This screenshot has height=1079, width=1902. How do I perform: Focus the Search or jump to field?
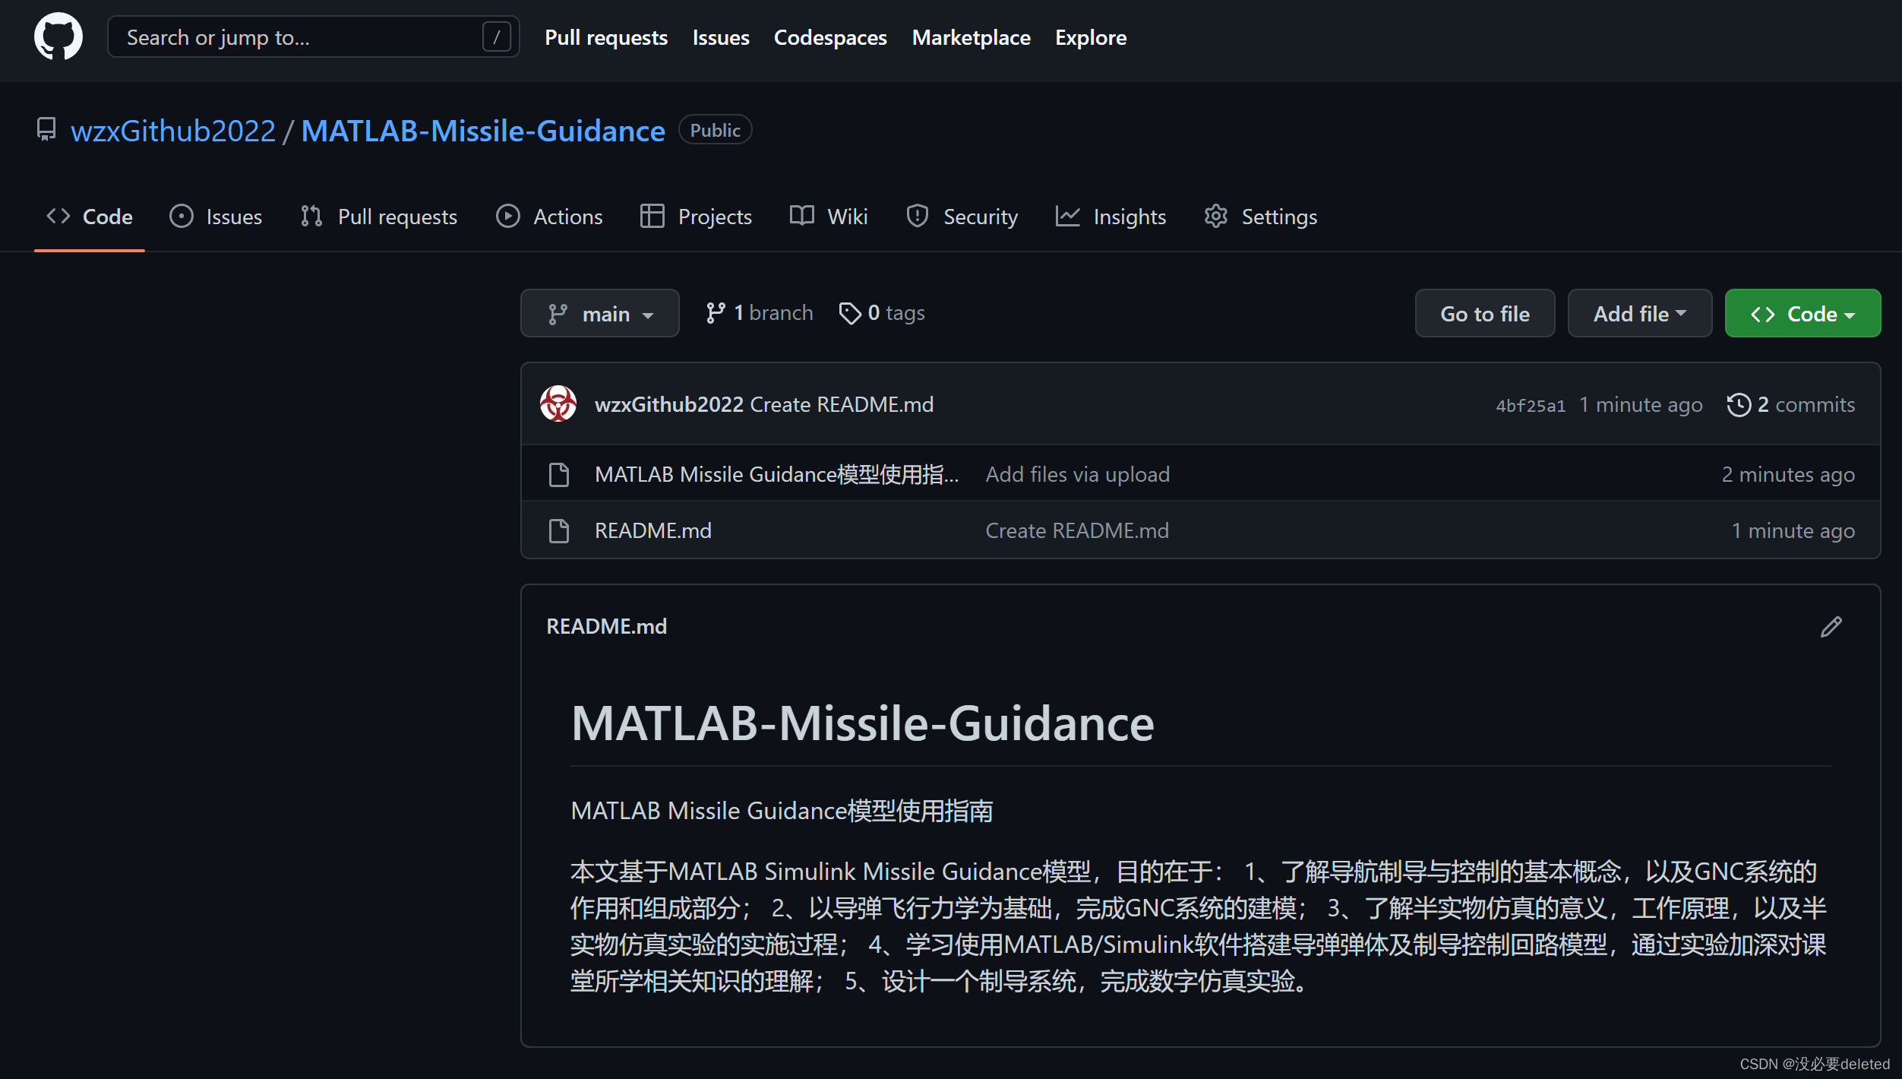tap(296, 37)
